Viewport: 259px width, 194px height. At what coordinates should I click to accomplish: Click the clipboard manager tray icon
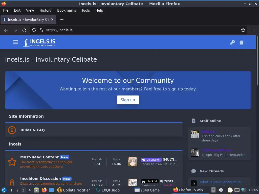tap(230, 190)
